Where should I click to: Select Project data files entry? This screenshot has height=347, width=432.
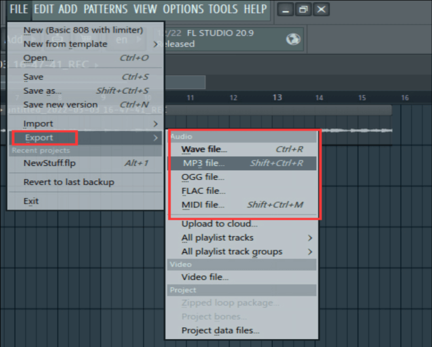coord(220,330)
